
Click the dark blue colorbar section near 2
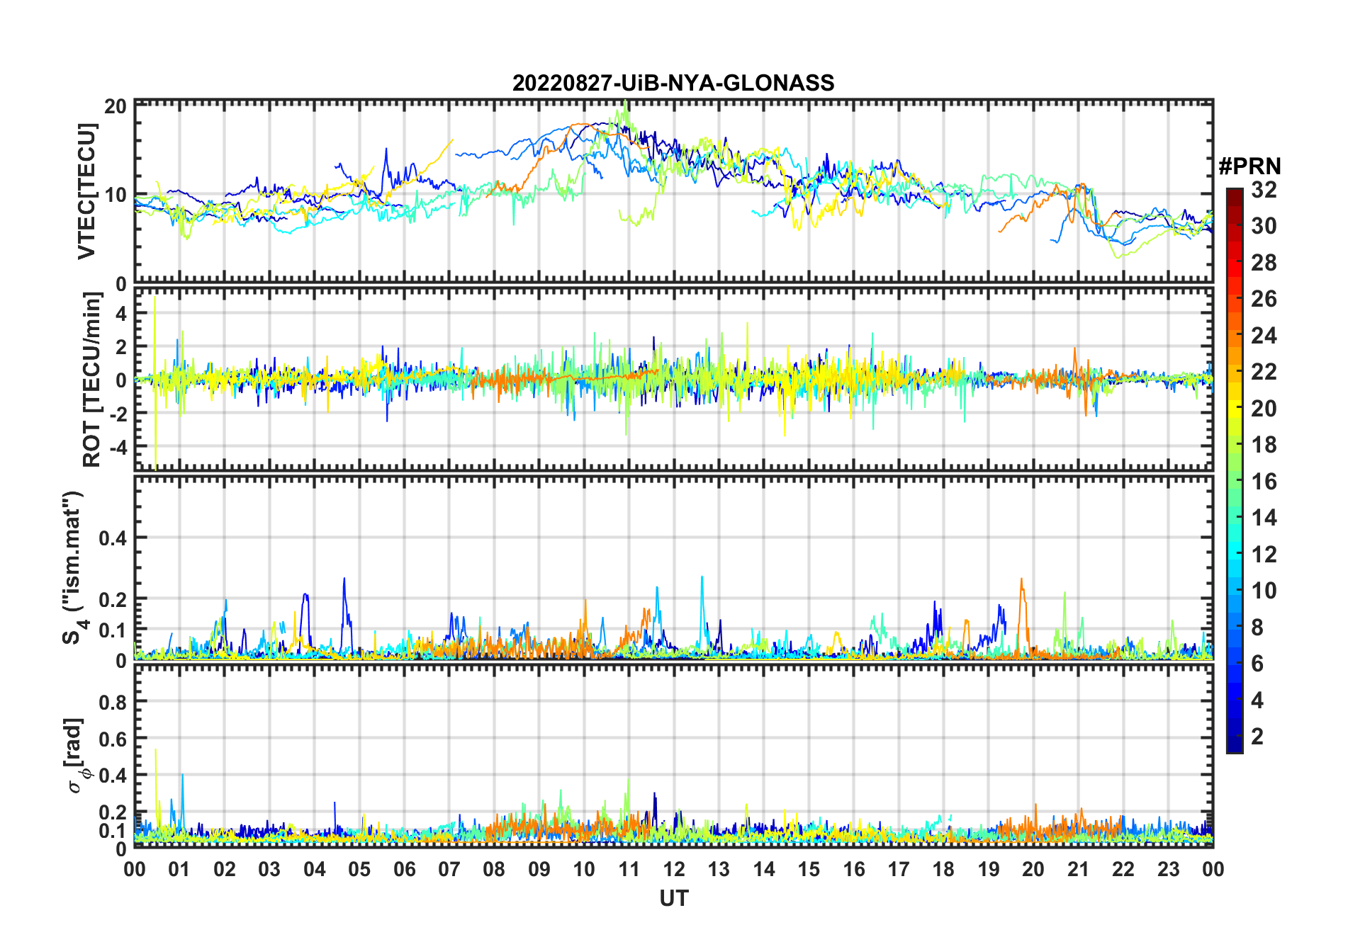[1235, 737]
